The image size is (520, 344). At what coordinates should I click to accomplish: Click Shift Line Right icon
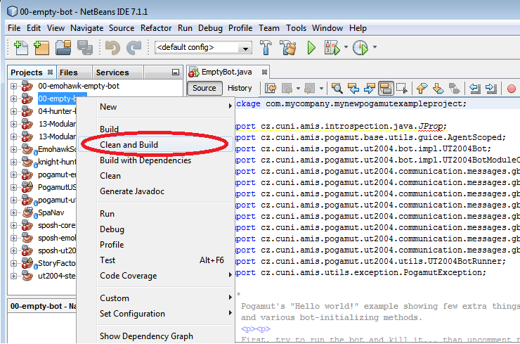(490, 89)
